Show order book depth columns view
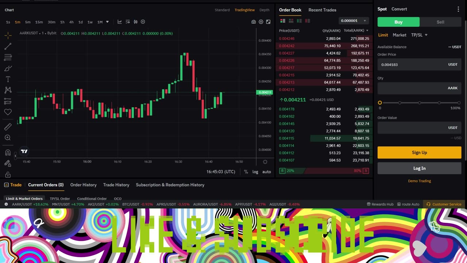Screen dimensions: 467x263 tap(291, 21)
